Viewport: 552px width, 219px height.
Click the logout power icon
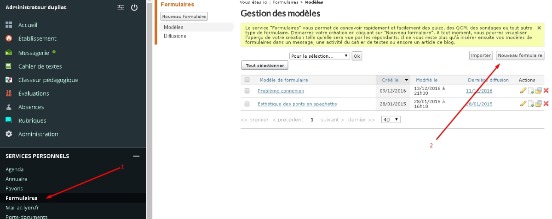coord(134,7)
